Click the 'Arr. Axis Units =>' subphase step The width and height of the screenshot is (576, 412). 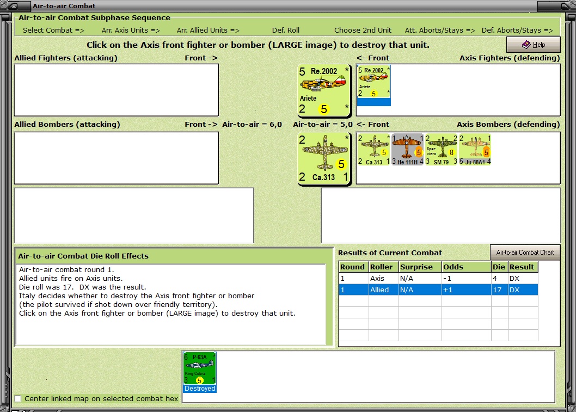tap(131, 30)
